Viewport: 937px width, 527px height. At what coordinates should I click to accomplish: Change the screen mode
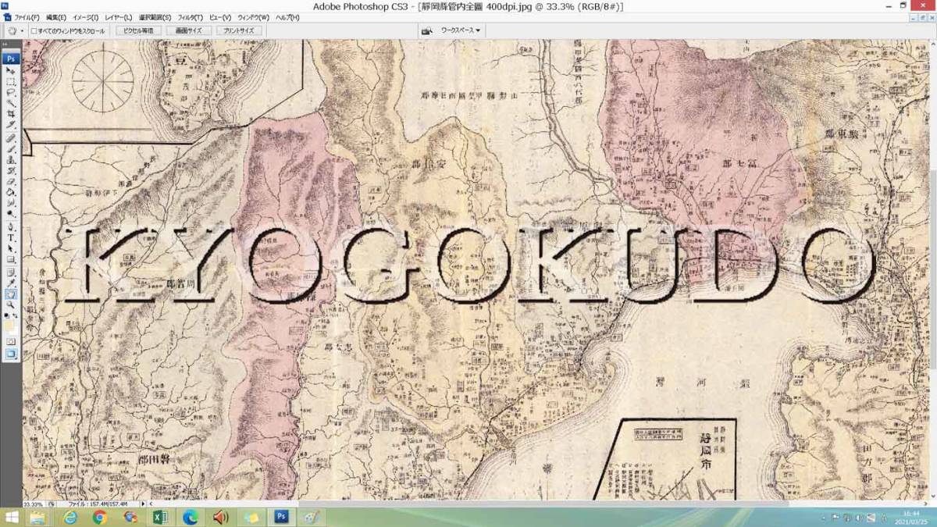tap(11, 354)
